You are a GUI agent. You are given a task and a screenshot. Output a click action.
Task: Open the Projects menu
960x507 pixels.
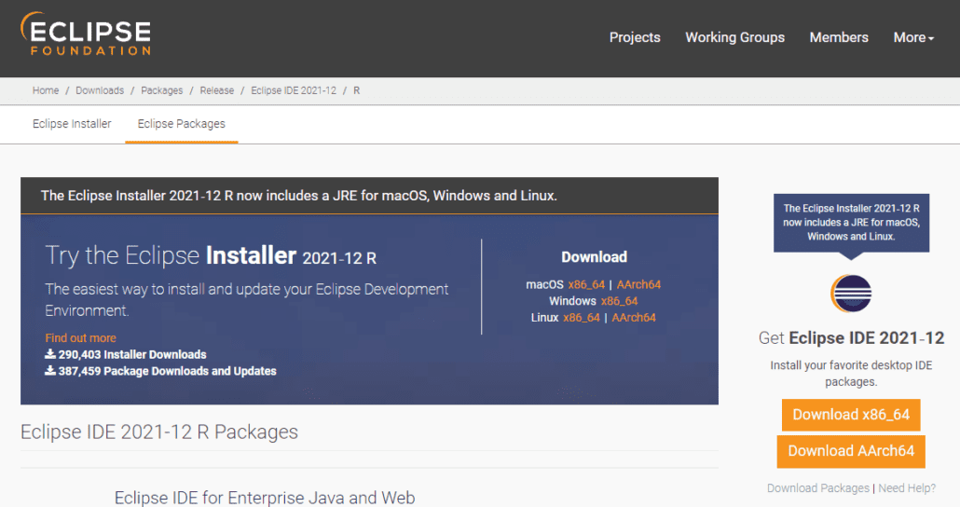tap(635, 37)
